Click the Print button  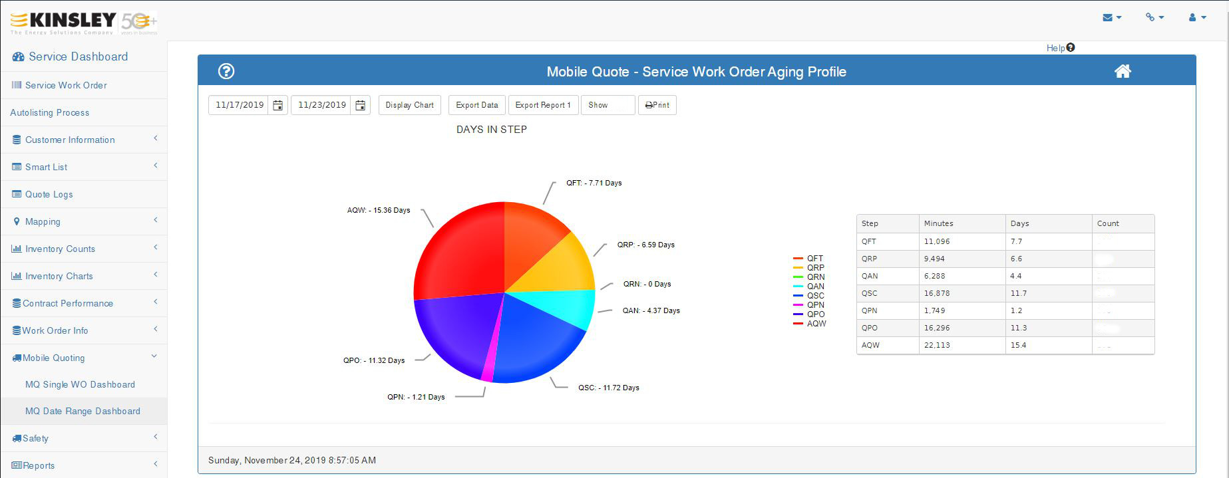pos(657,105)
